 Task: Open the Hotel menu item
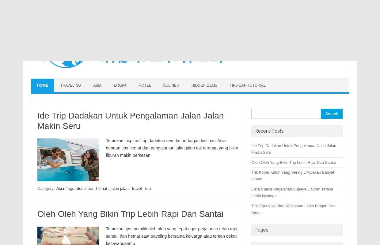click(145, 85)
